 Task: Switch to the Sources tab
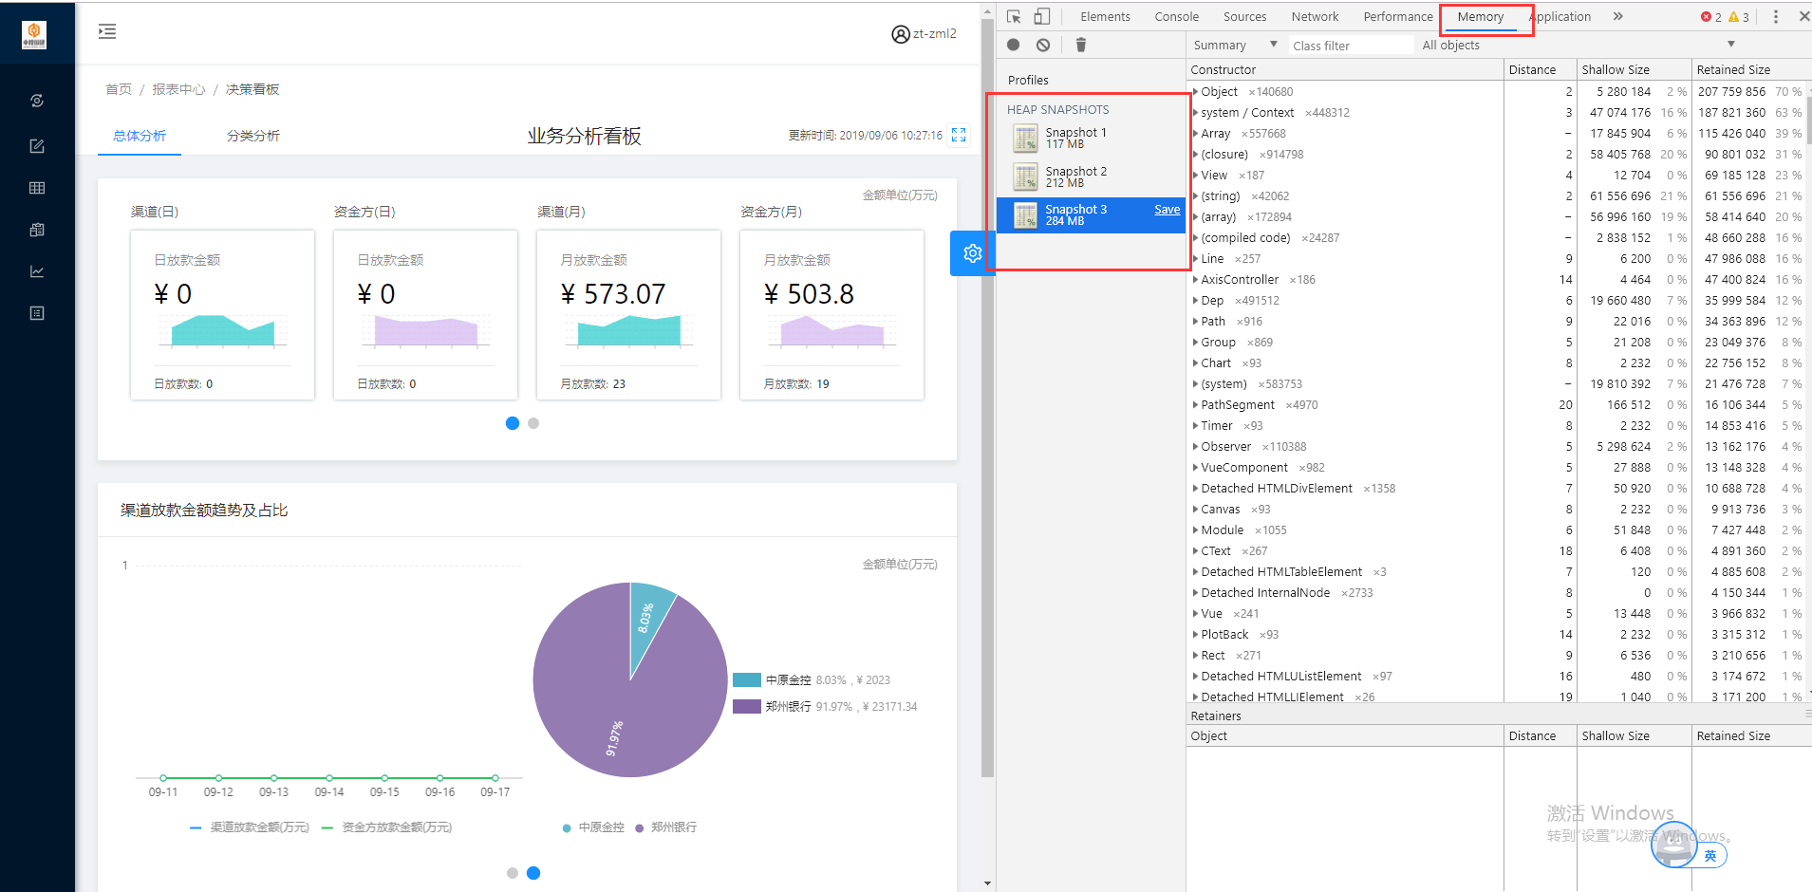[1244, 17]
